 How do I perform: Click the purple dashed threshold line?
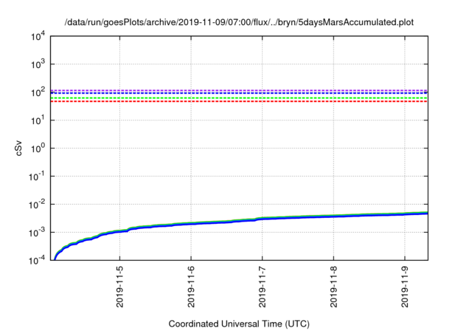tap(239, 90)
